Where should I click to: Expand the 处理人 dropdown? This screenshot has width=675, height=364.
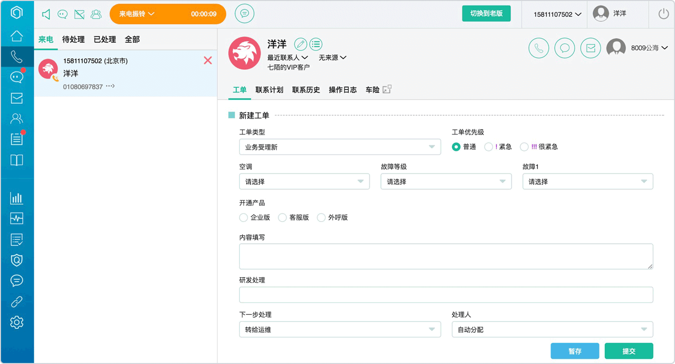pos(552,330)
